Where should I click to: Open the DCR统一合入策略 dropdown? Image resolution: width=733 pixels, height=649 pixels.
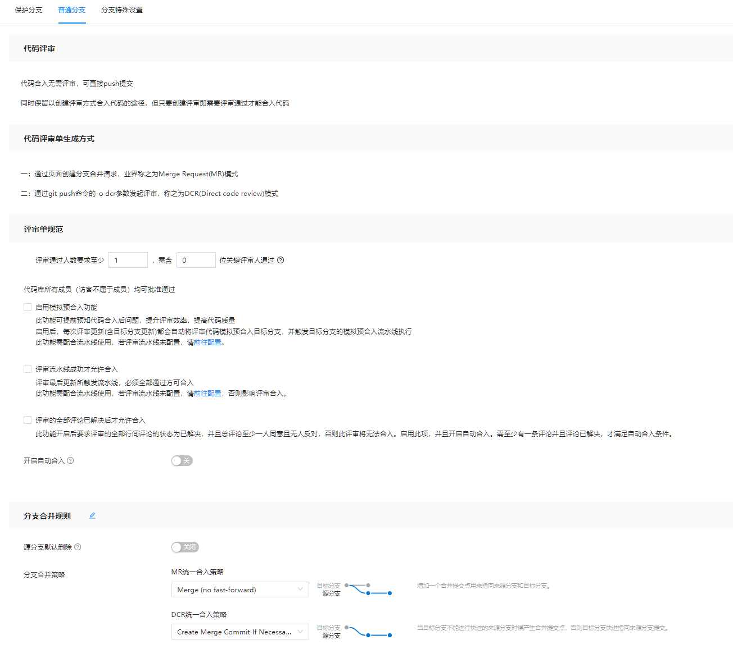coord(239,632)
